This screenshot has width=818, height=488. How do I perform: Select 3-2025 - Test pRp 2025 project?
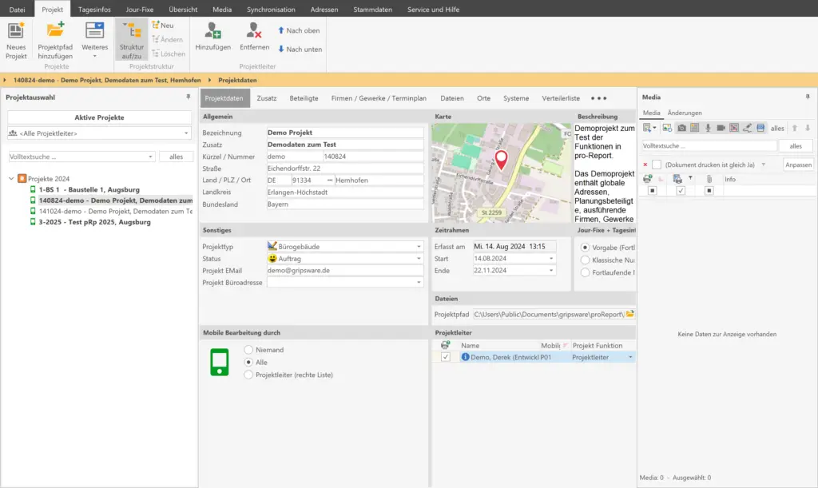(x=94, y=222)
